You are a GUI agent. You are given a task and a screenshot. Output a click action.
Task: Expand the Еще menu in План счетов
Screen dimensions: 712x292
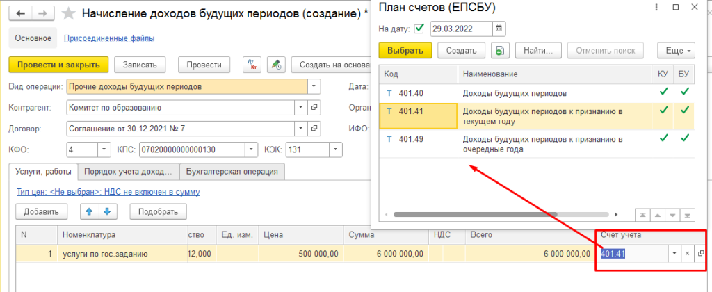pyautogui.click(x=679, y=51)
